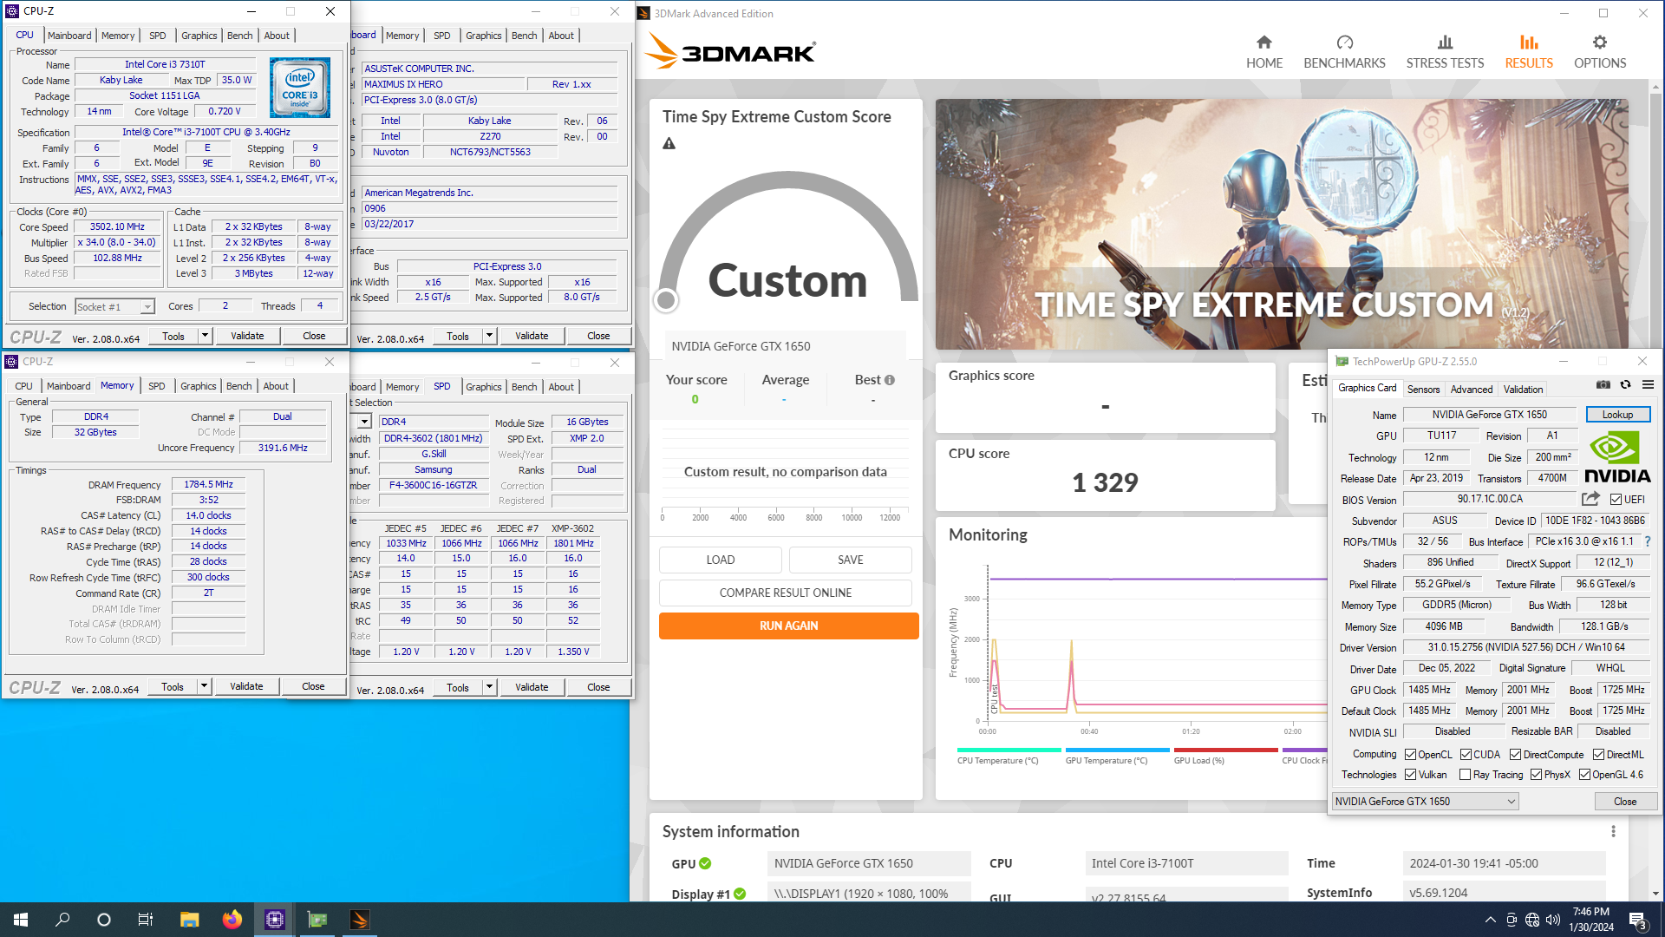This screenshot has height=937, width=1665.
Task: Open System information three-dot menu
Action: pos(1613,831)
